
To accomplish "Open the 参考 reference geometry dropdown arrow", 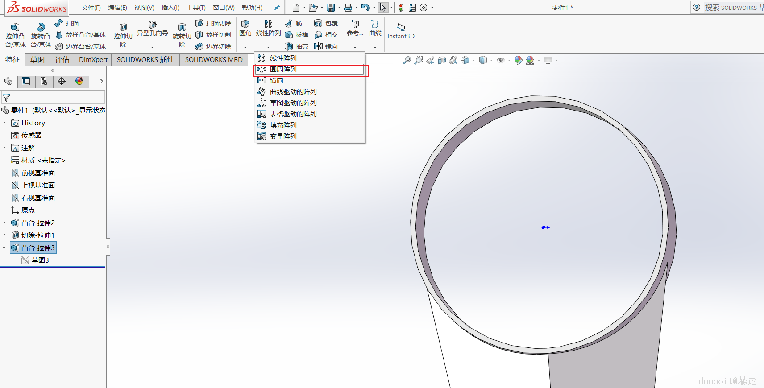I will tap(355, 47).
